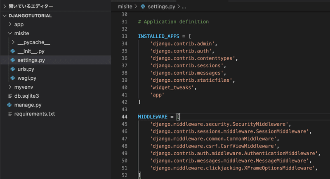The image size is (330, 179).
Task: Click the file icon beside db.sqlite3
Action: tap(10, 96)
